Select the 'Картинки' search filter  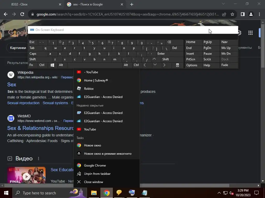click(x=18, y=48)
